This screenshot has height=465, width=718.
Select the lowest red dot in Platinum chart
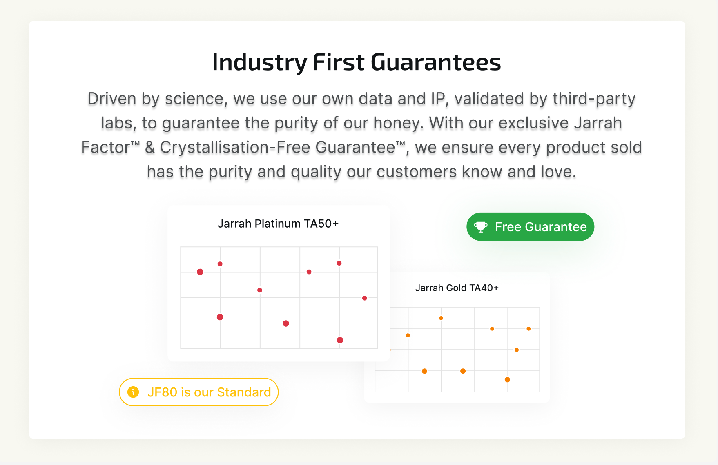[340, 340]
